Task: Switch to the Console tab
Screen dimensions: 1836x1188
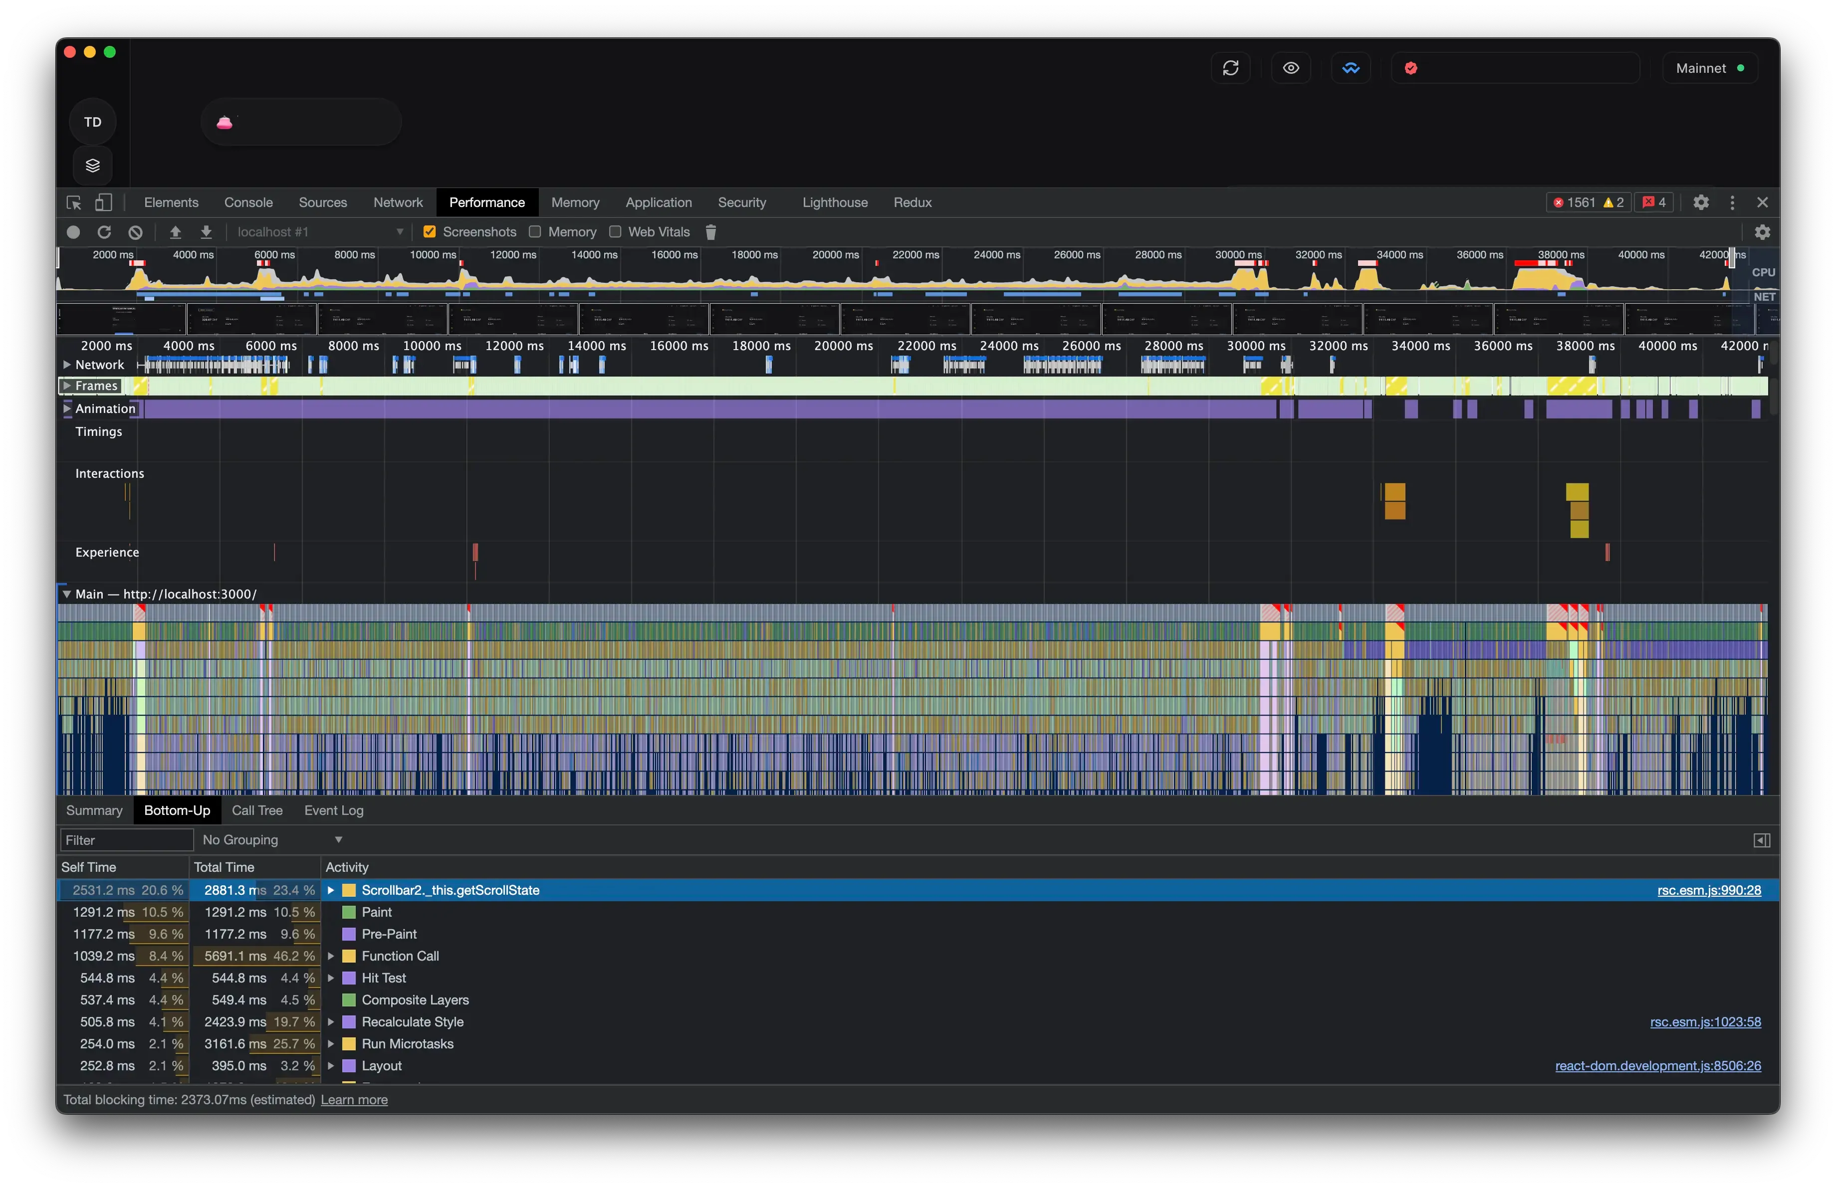Action: pos(248,203)
